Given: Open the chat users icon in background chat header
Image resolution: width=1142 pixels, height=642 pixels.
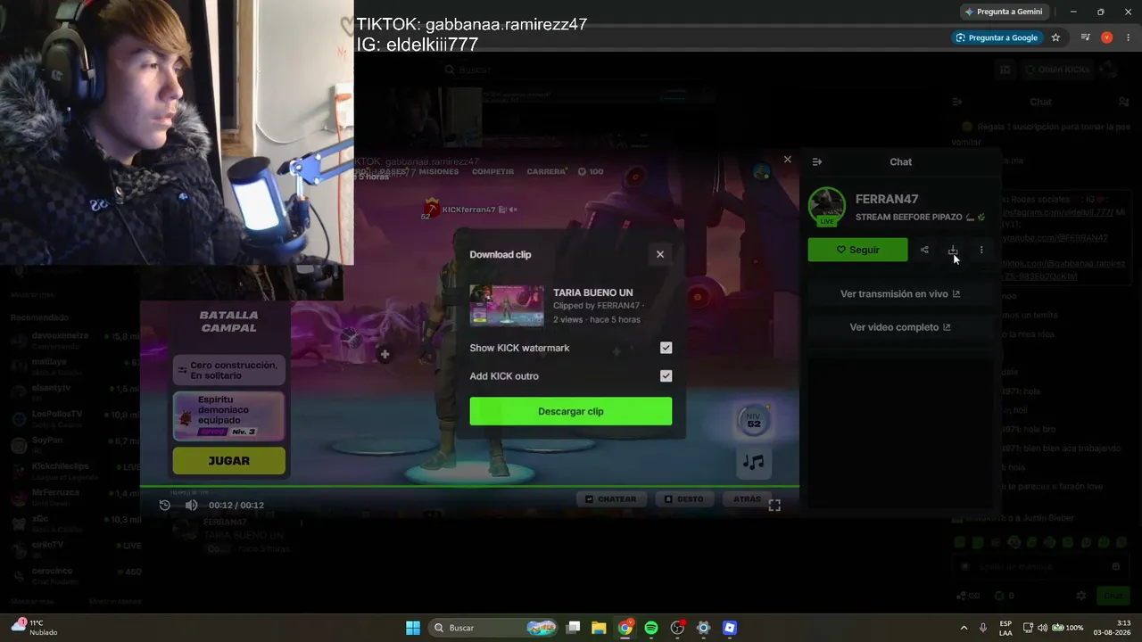Looking at the screenshot, I should (x=1123, y=103).
